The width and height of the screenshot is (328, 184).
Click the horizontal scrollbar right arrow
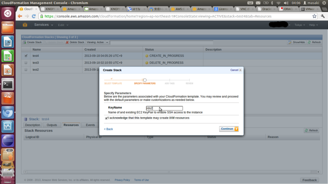coord(318,172)
